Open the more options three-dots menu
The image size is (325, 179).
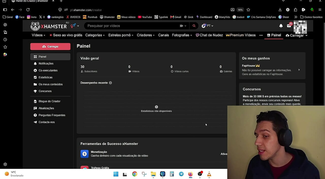click(261, 35)
